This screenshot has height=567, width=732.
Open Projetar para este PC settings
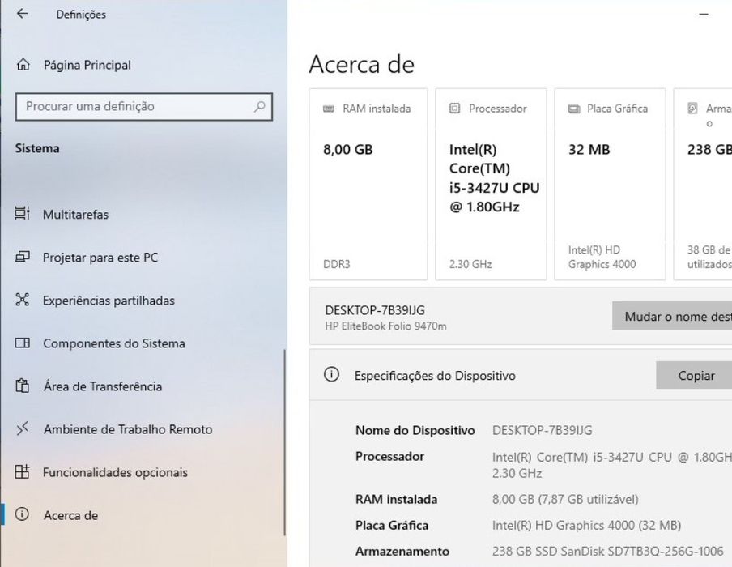100,258
